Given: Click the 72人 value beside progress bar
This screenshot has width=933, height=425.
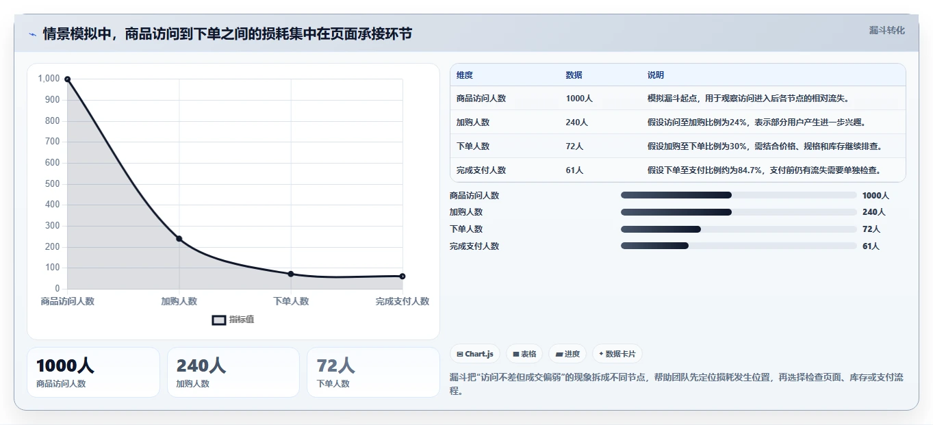Looking at the screenshot, I should [871, 229].
